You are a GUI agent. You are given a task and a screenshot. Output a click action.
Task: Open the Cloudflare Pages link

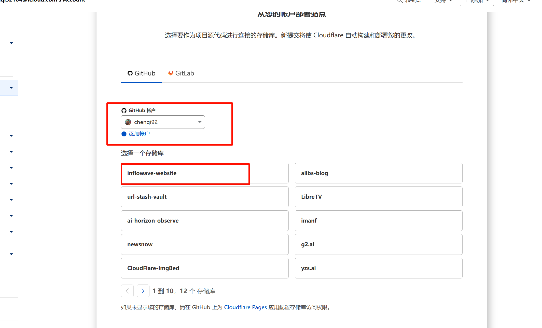[x=245, y=307]
